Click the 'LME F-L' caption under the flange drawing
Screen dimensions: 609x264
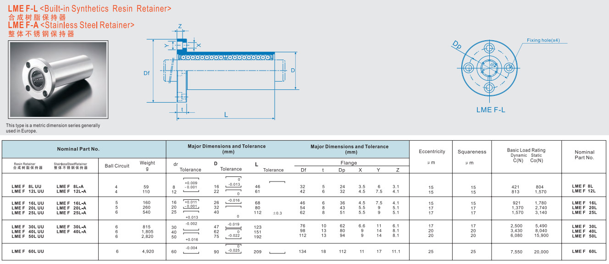pyautogui.click(x=491, y=110)
